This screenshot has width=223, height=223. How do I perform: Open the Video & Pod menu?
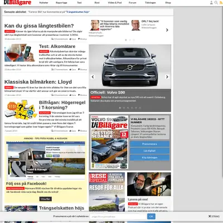click(115, 3)
